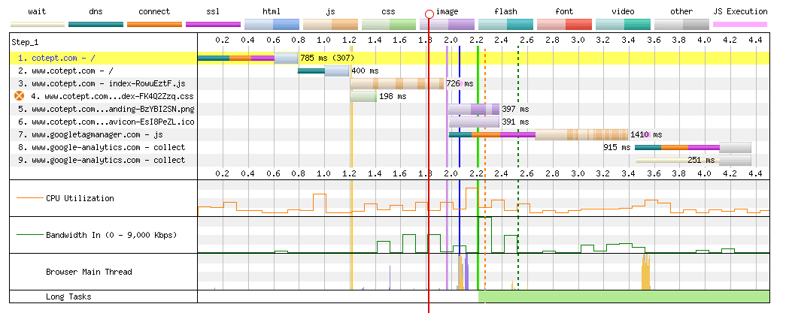
Task: Click the CPU Utilization graph label
Action: tap(80, 198)
